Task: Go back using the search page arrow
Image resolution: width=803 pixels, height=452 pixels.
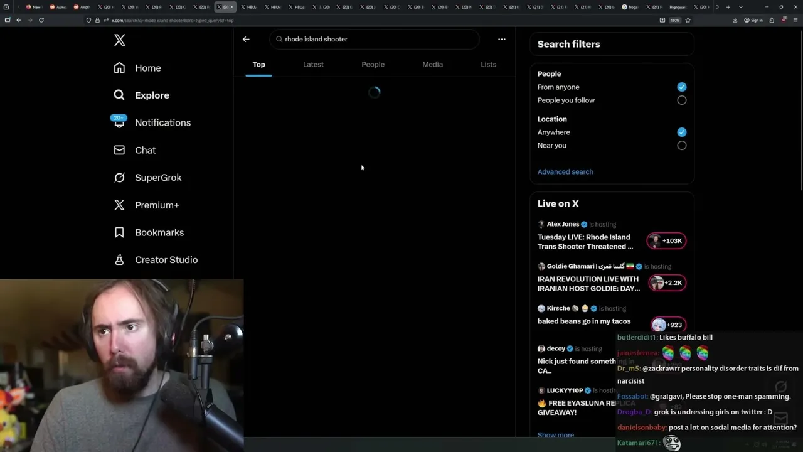Action: click(246, 39)
